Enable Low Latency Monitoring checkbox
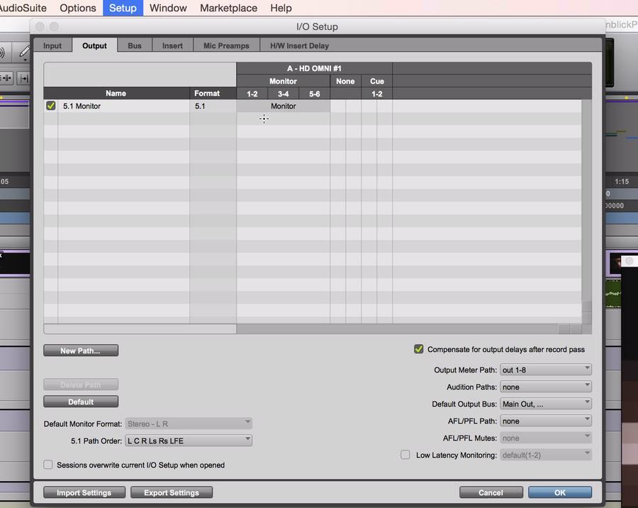This screenshot has width=638, height=508. coord(405,455)
